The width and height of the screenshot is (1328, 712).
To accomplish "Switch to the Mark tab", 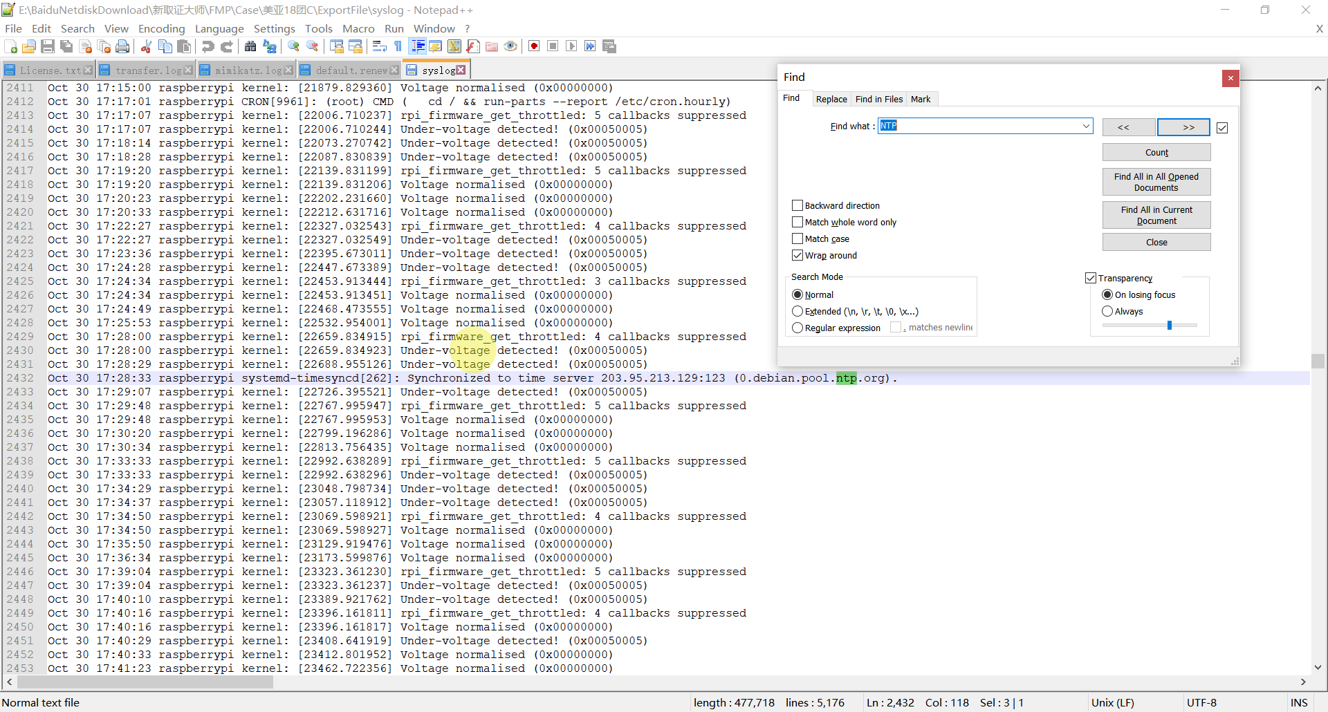I will point(921,99).
